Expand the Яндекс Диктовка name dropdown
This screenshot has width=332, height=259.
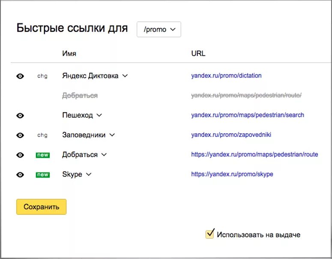tap(125, 75)
